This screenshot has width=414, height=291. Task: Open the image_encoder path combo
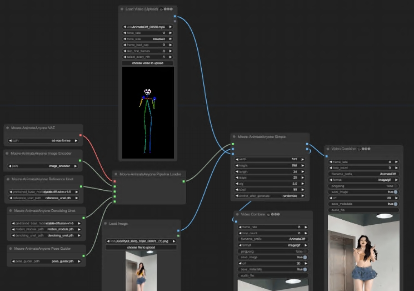tap(43, 166)
